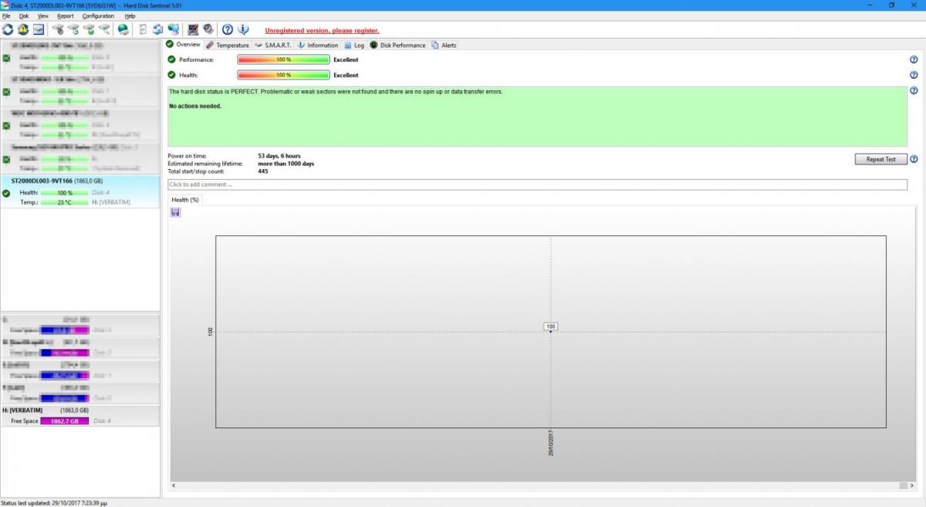The width and height of the screenshot is (926, 507).
Task: Click the blue info icon in the toolbar
Action: click(243, 29)
